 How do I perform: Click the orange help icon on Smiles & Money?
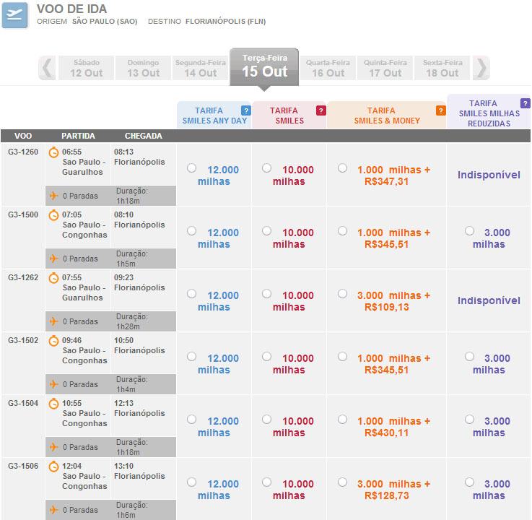click(x=440, y=110)
